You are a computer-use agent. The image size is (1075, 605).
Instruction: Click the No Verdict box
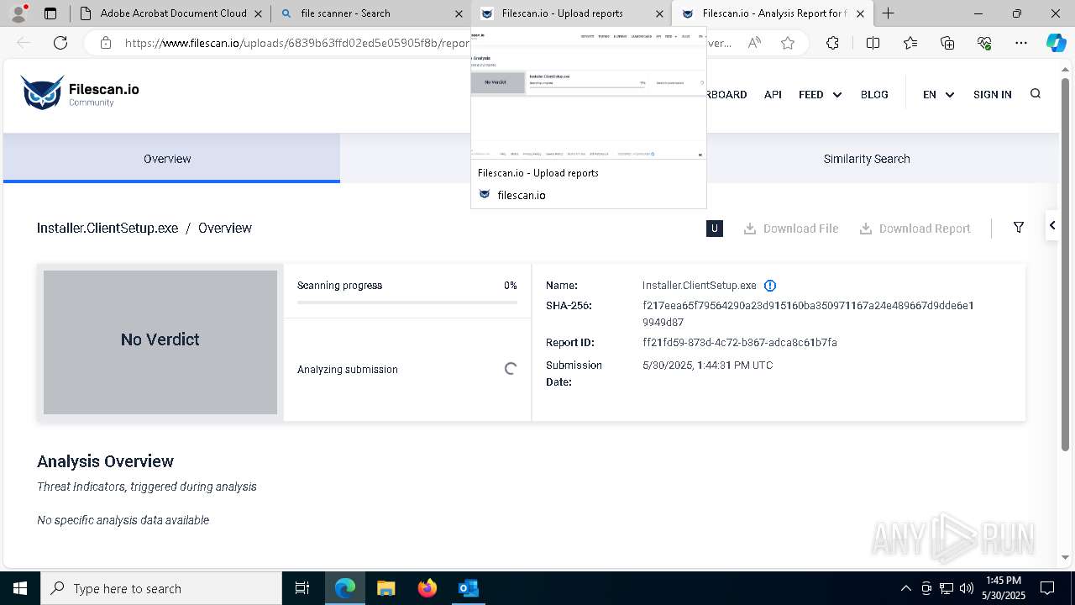(160, 342)
